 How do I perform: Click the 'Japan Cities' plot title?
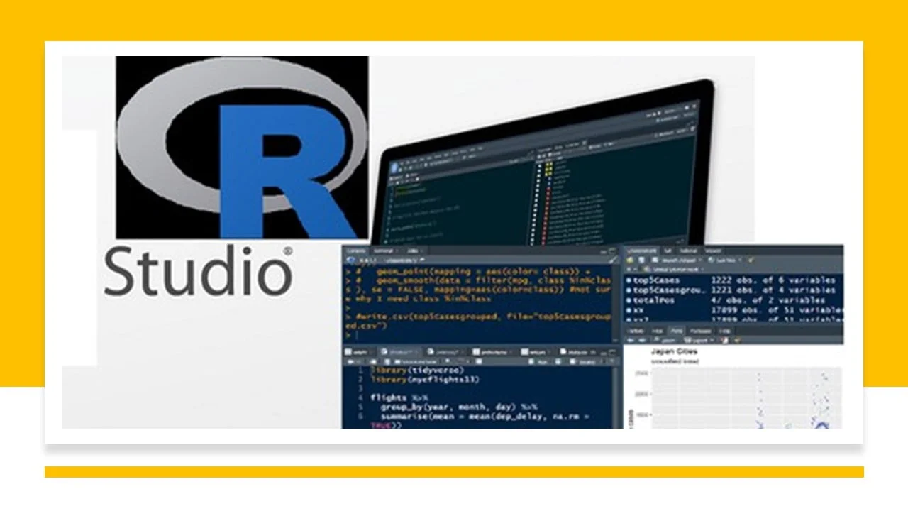675,351
